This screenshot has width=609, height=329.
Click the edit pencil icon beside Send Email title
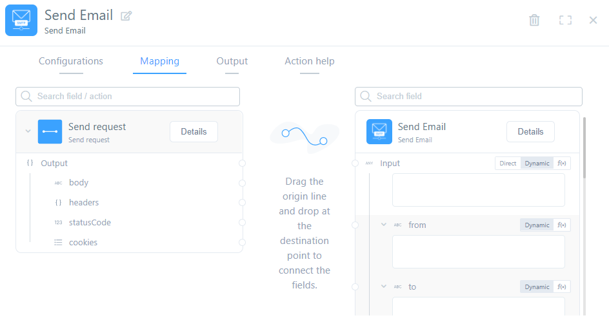pos(126,16)
